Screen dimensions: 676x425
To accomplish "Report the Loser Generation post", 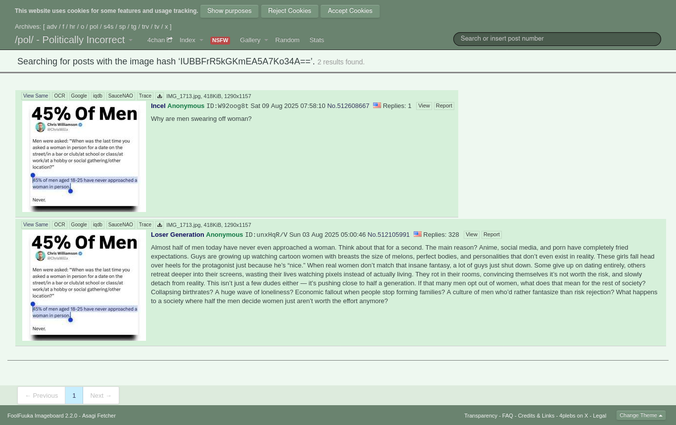I will coord(491,235).
